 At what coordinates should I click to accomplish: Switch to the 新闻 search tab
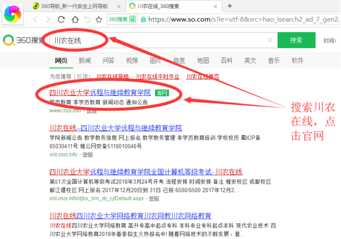pyautogui.click(x=85, y=60)
